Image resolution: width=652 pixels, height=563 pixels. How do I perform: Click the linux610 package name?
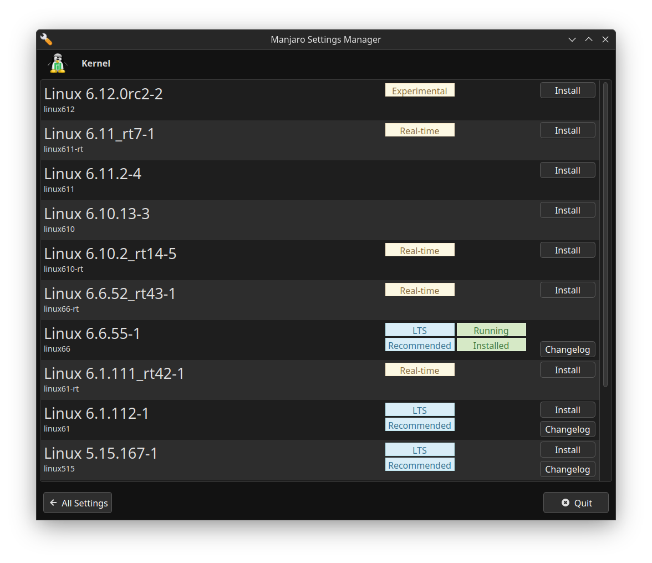tap(59, 229)
